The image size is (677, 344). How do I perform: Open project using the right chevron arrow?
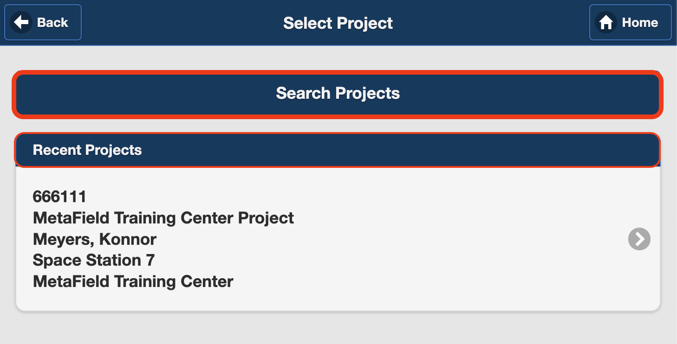click(x=639, y=239)
